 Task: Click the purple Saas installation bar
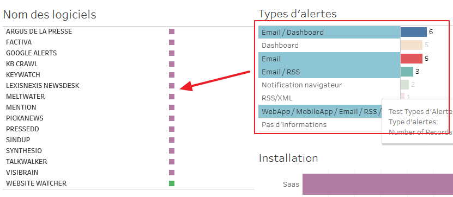(x=378, y=184)
